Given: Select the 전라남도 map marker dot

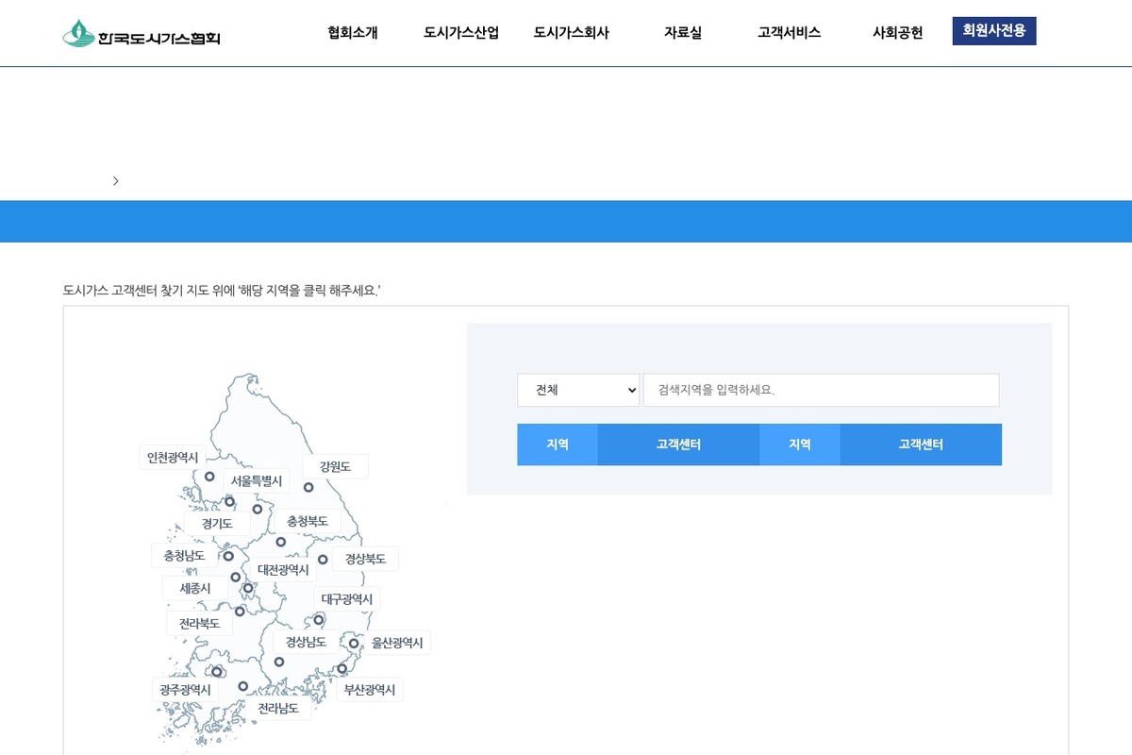Looking at the screenshot, I should coord(243,686).
